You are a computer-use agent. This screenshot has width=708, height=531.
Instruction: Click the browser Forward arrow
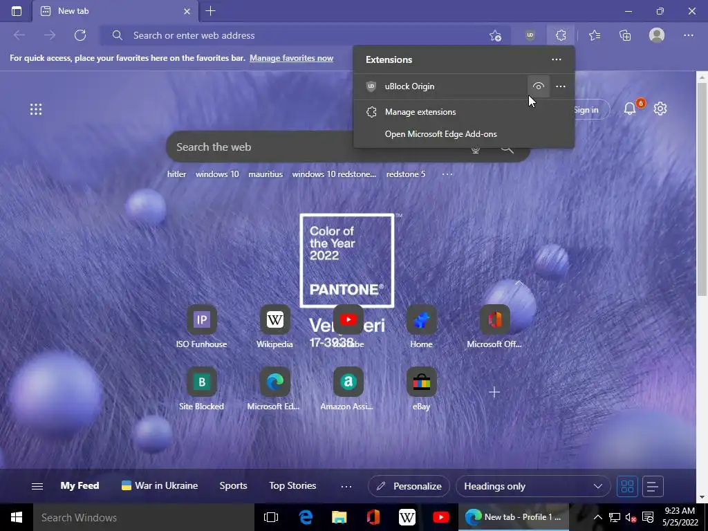click(x=50, y=35)
